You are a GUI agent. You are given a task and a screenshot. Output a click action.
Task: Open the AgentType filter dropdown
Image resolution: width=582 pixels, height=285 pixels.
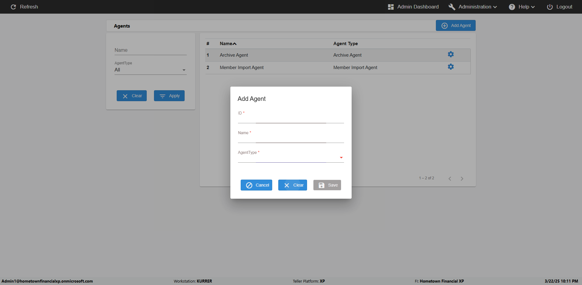point(150,70)
